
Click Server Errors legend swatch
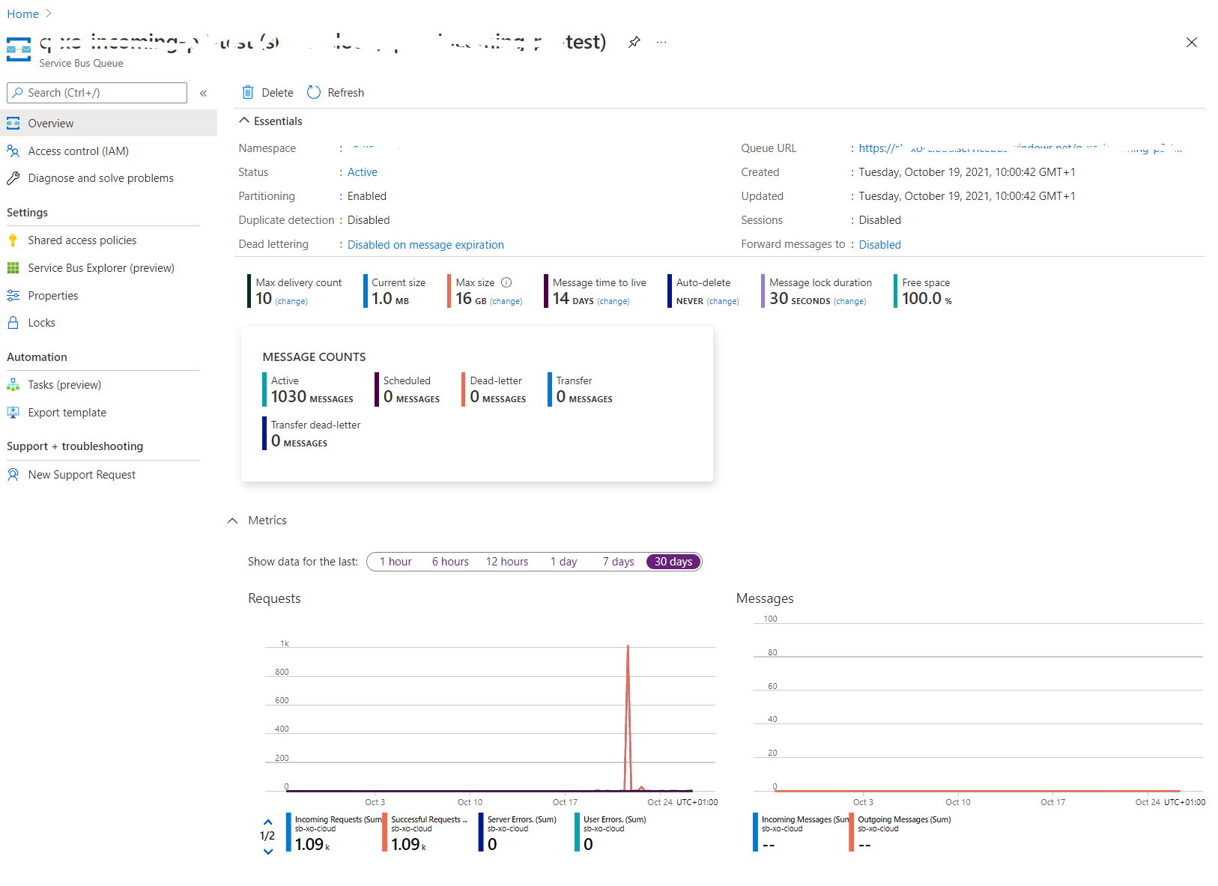(x=481, y=833)
